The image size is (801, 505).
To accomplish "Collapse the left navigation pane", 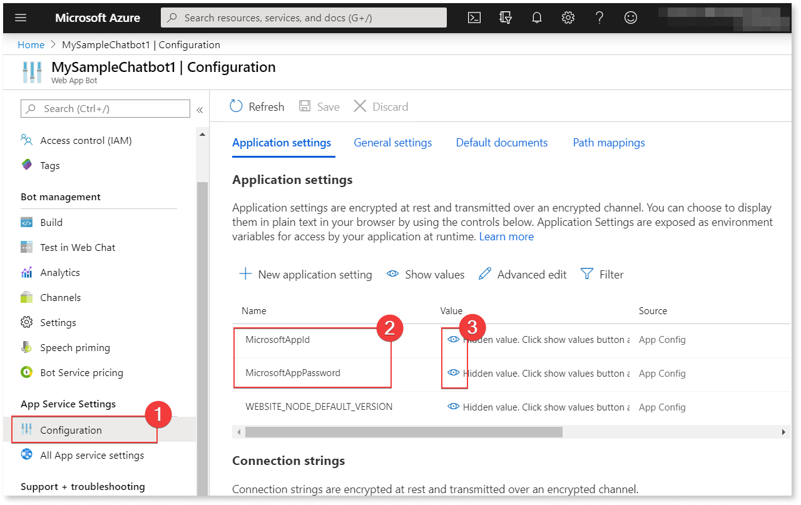I will (x=200, y=109).
